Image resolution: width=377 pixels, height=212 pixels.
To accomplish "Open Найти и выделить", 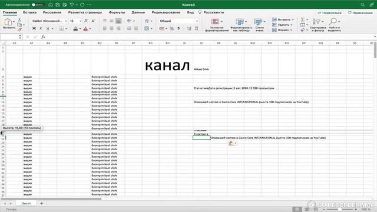I will pos(334,25).
